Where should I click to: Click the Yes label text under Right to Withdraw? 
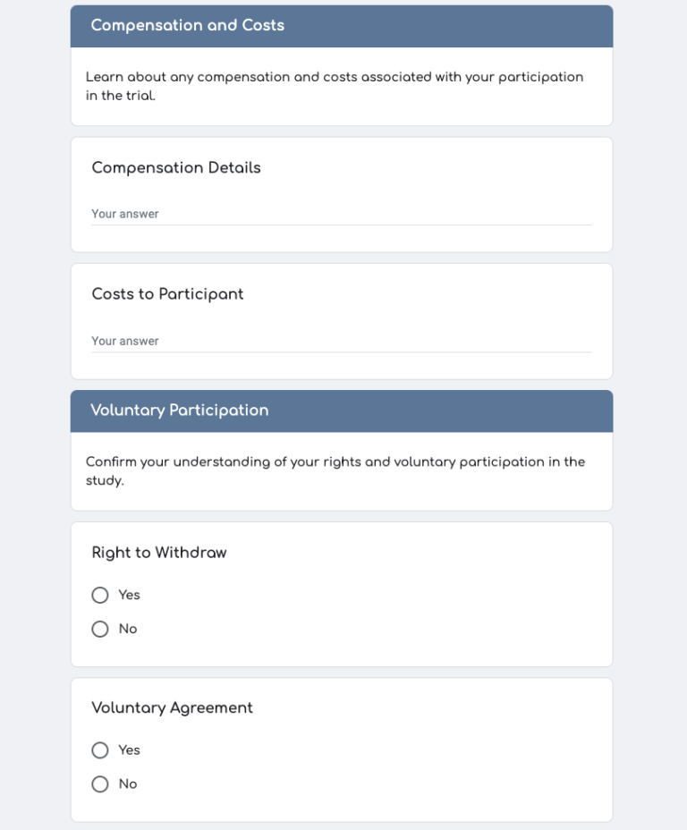[x=130, y=596]
